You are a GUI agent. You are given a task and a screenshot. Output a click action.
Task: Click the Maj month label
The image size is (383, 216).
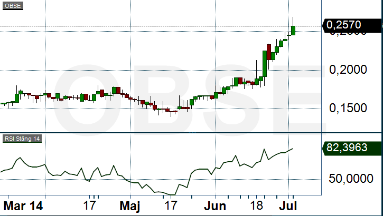[x=130, y=207]
